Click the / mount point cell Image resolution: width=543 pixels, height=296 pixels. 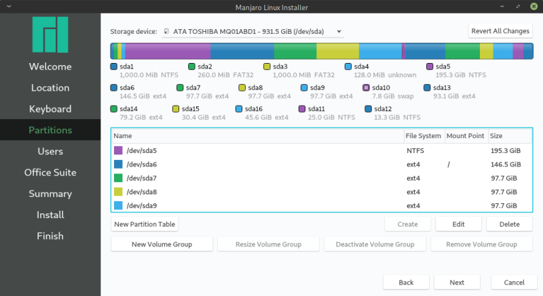pyautogui.click(x=449, y=165)
